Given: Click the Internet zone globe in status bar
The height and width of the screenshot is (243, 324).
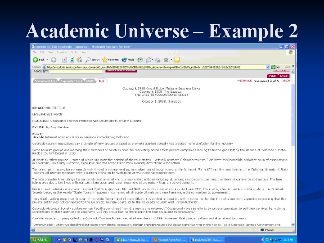Looking at the screenshot, I should coord(262,230).
